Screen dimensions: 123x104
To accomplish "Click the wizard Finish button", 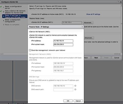I will tap(106, 58).
